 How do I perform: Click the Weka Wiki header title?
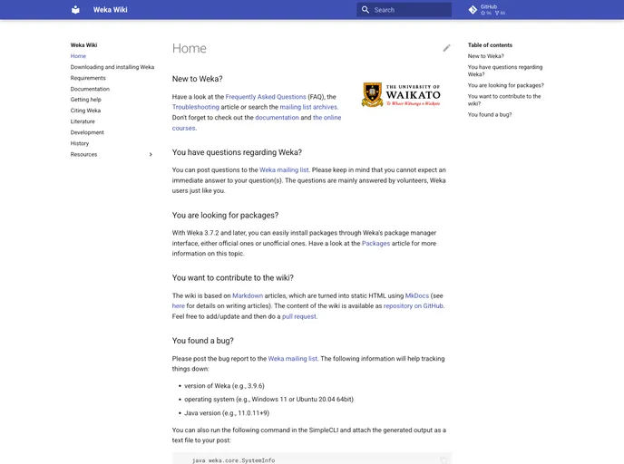(x=111, y=10)
